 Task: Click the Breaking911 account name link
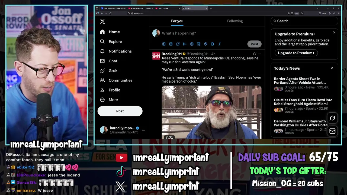pyautogui.click(x=172, y=54)
